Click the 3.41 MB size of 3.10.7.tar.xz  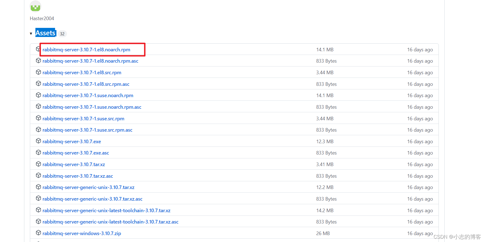(x=325, y=164)
